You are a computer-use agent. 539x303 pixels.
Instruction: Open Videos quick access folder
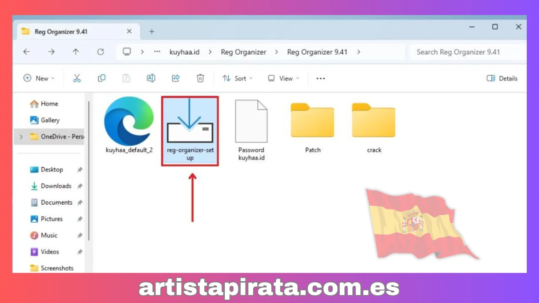click(x=44, y=252)
